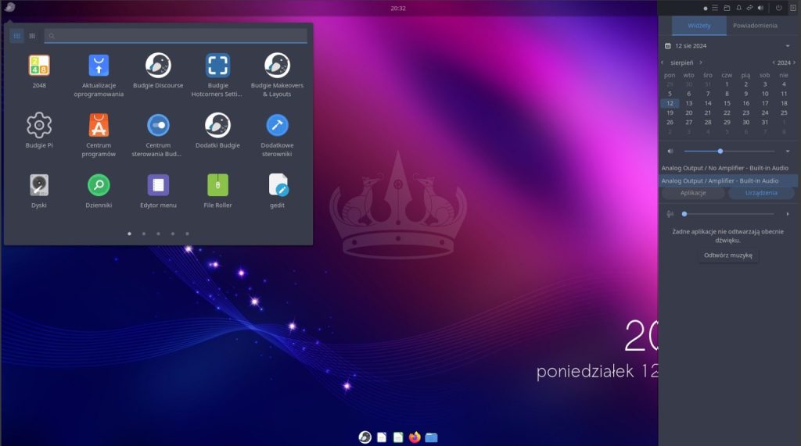This screenshot has width=801, height=446.
Task: Click the three-line menu icon in the top panel
Action: [x=715, y=8]
